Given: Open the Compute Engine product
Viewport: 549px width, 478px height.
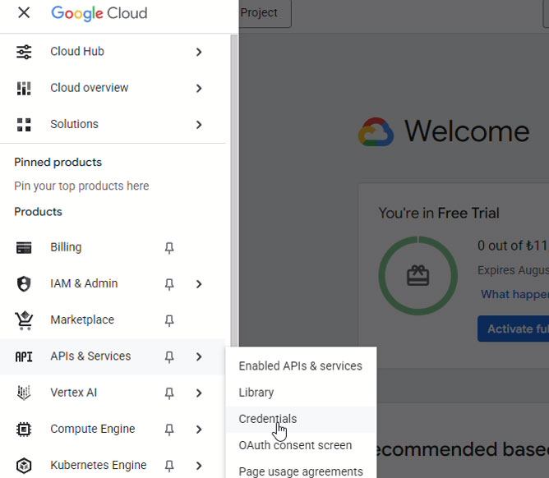Looking at the screenshot, I should [x=113, y=430].
